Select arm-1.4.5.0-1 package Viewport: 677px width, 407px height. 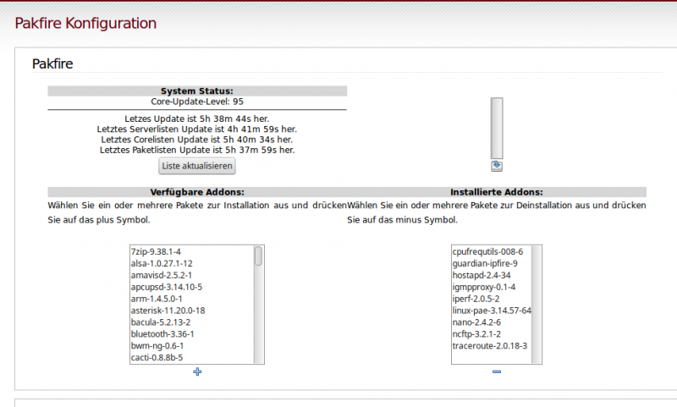coord(192,299)
